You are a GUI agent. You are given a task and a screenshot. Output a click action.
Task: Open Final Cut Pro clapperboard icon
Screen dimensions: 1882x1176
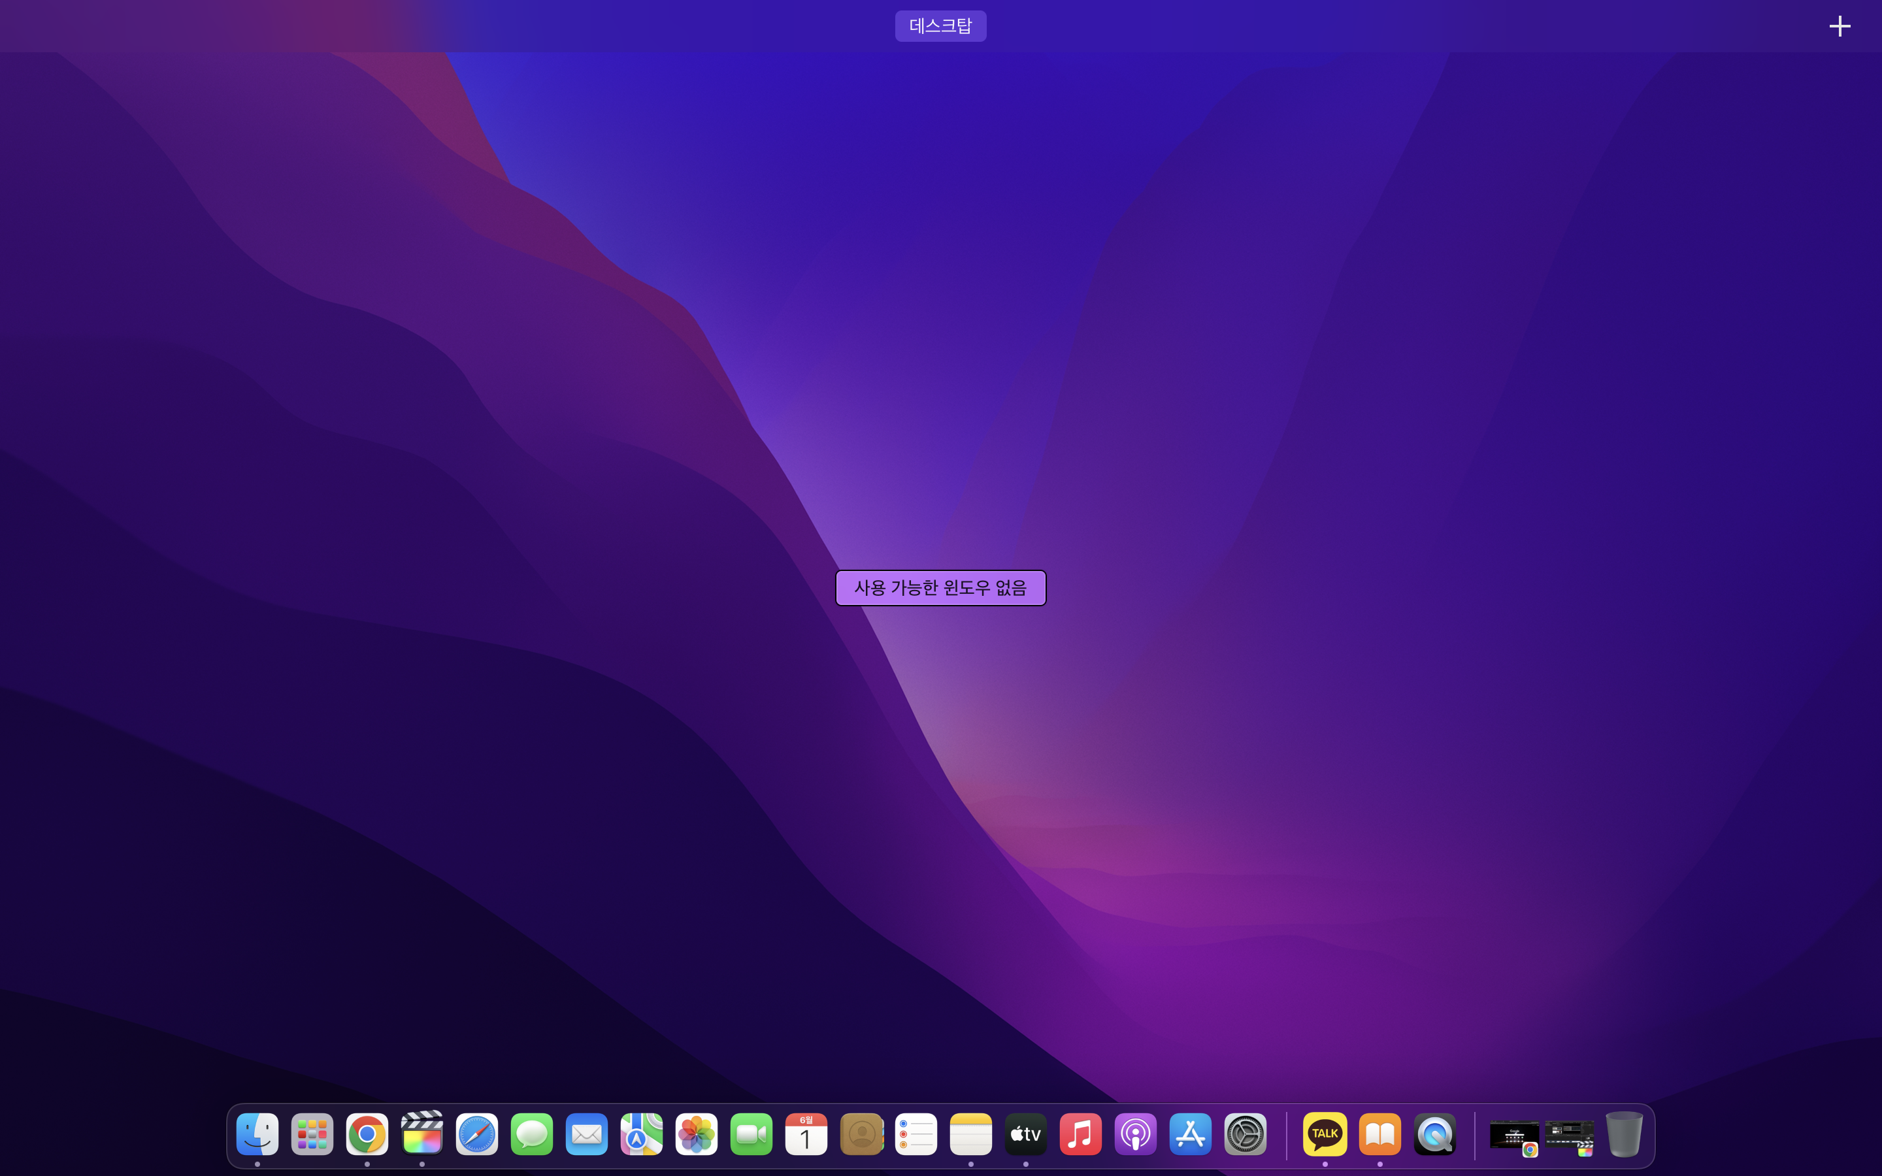coord(422,1134)
